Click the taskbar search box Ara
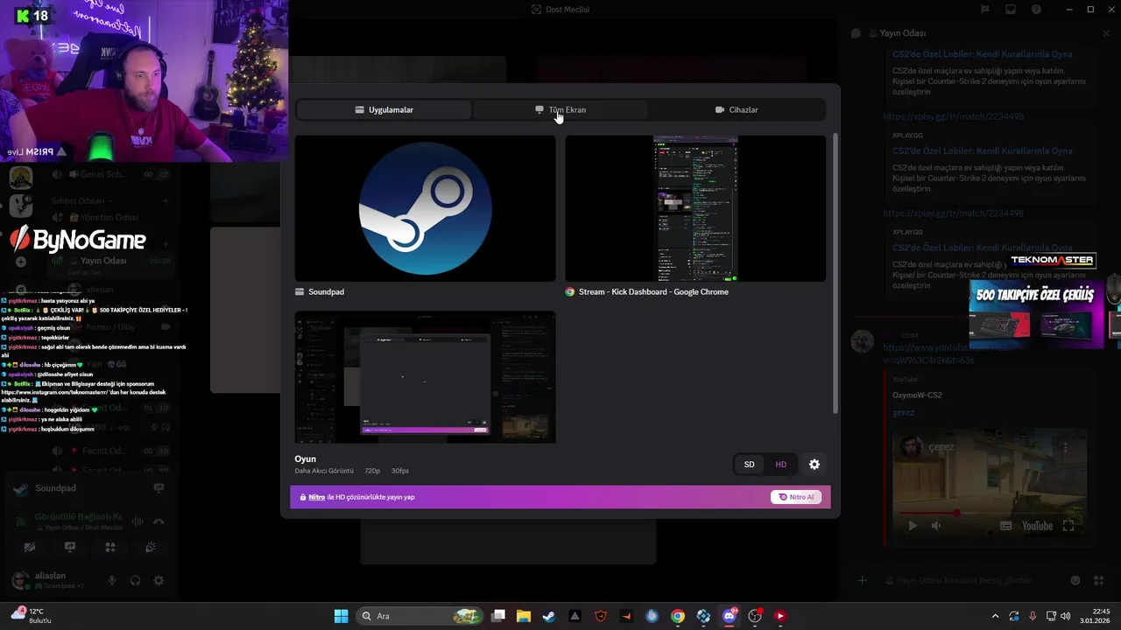 [x=420, y=616]
